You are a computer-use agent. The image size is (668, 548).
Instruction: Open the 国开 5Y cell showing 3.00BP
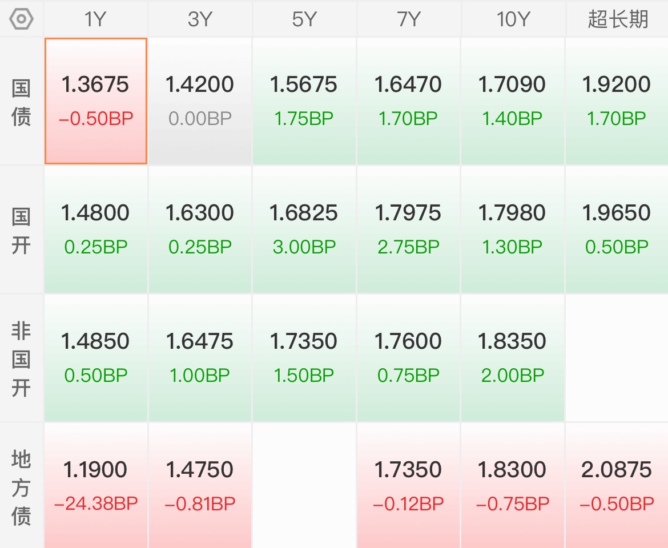[304, 229]
